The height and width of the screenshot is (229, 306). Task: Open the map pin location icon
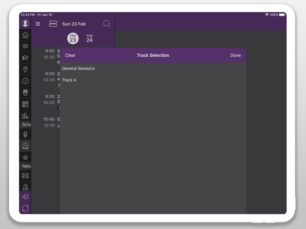pyautogui.click(x=25, y=69)
